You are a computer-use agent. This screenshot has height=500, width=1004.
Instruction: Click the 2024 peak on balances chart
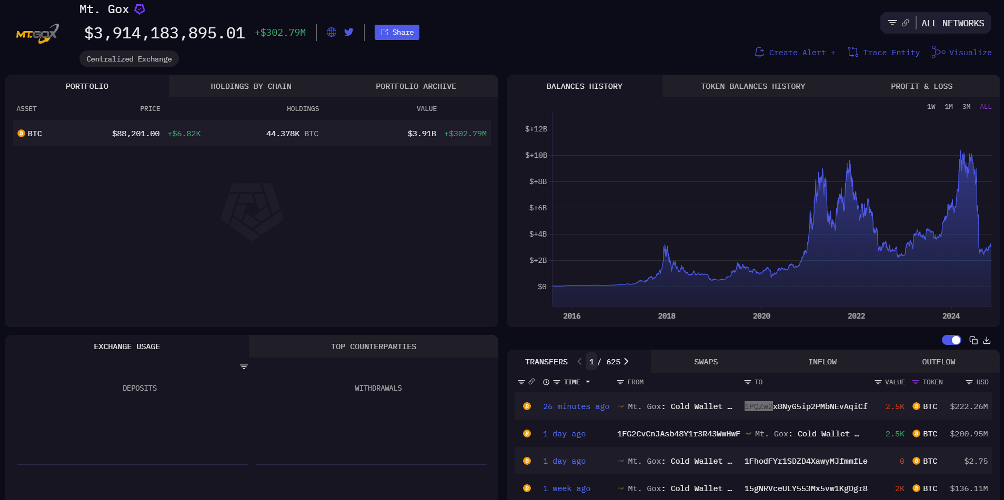click(x=961, y=153)
